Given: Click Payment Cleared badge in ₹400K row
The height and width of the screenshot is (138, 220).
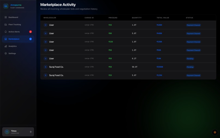Looking at the screenshot, I should click(193, 33).
